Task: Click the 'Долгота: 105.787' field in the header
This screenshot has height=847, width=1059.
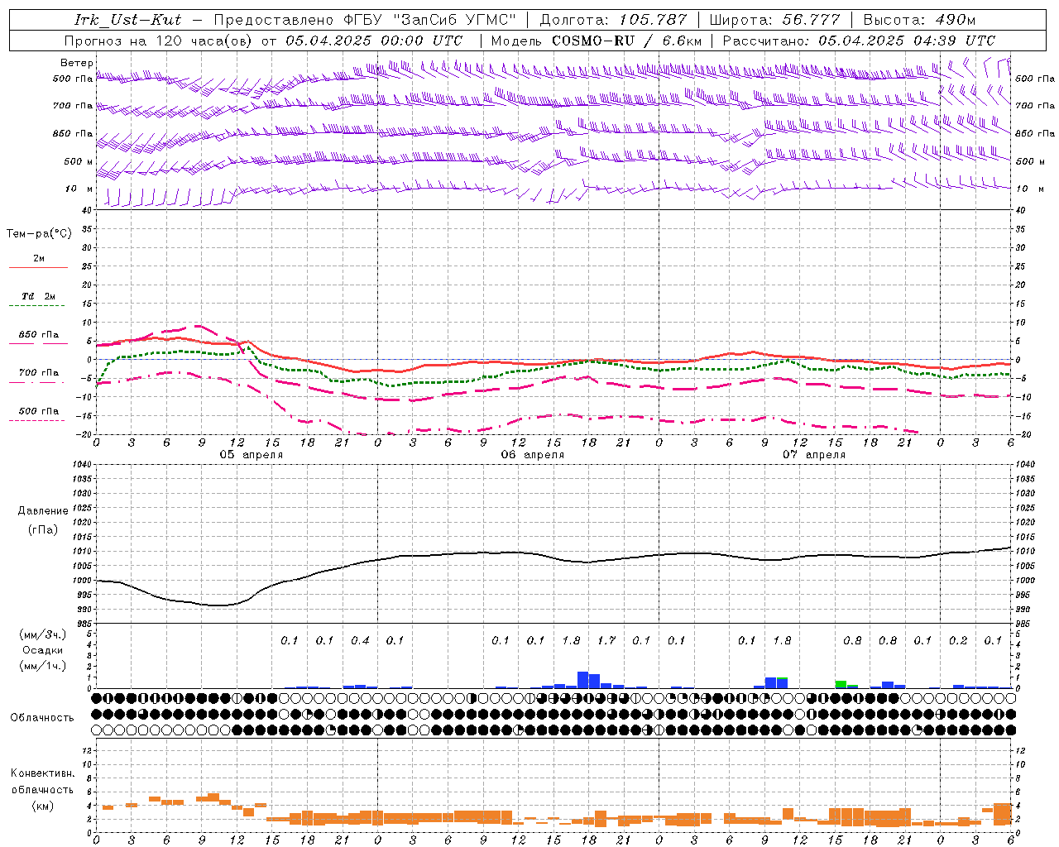Action: pos(613,20)
